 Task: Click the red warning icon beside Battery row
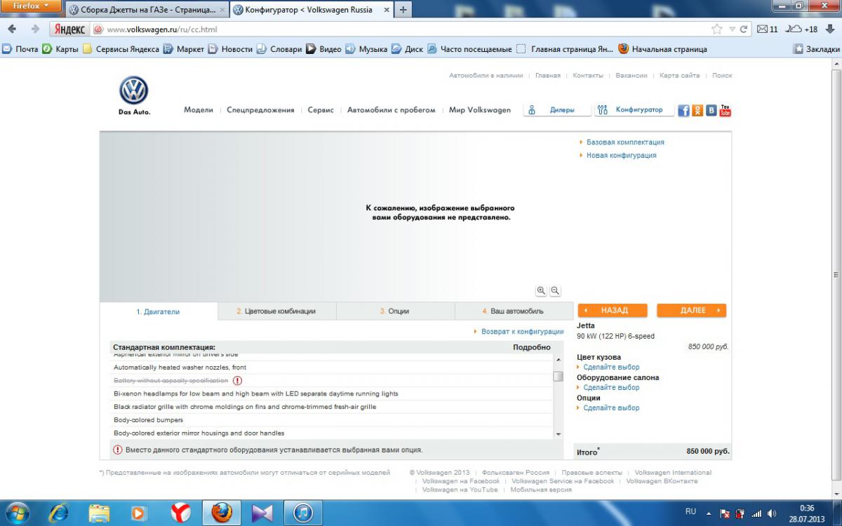pyautogui.click(x=237, y=380)
